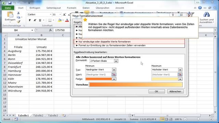Open the Name Box dropdown arrow

32,30
